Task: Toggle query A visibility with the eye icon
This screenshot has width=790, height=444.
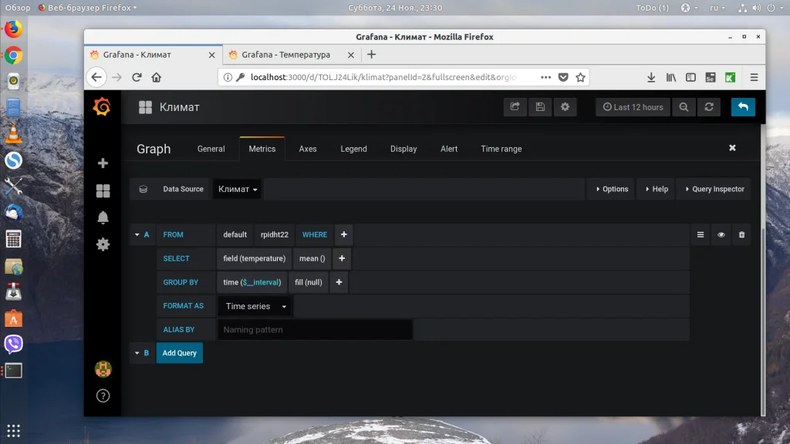Action: tap(721, 234)
